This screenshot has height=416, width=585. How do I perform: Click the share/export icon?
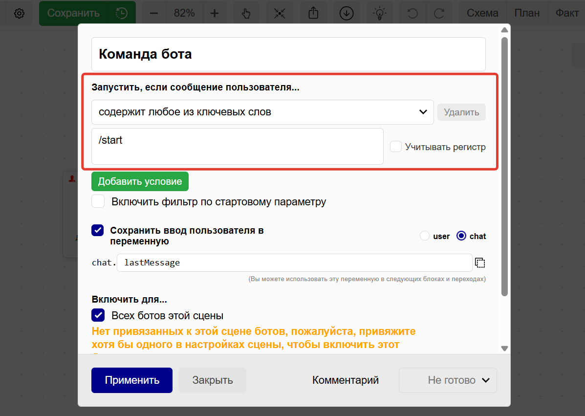(x=313, y=13)
